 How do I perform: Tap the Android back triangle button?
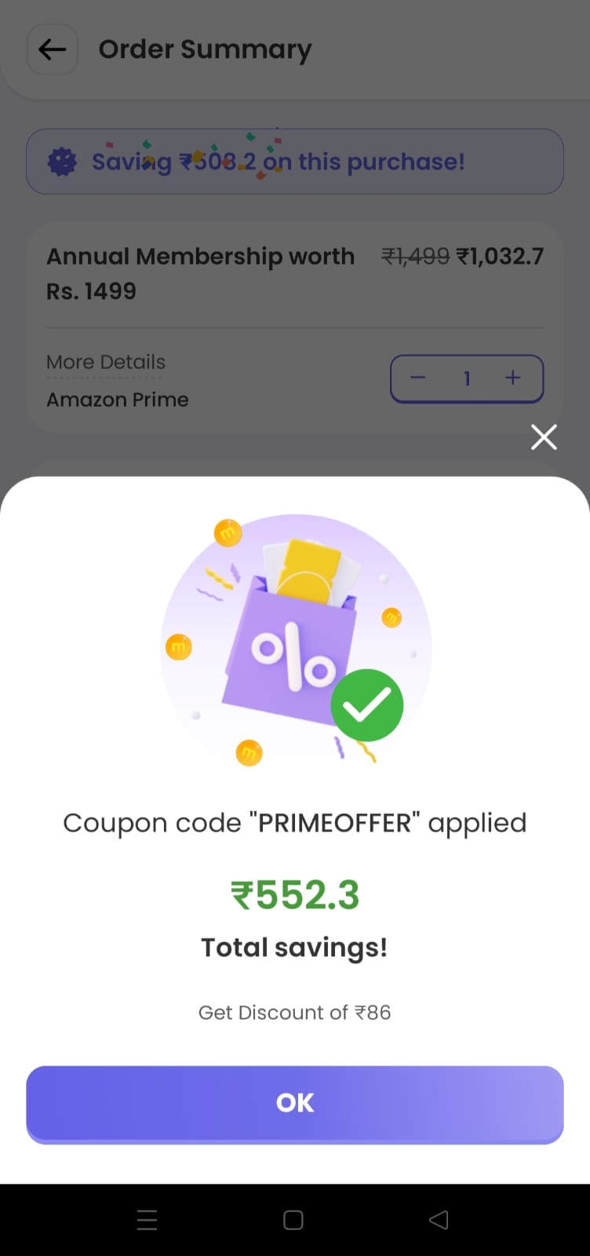coord(439,1219)
